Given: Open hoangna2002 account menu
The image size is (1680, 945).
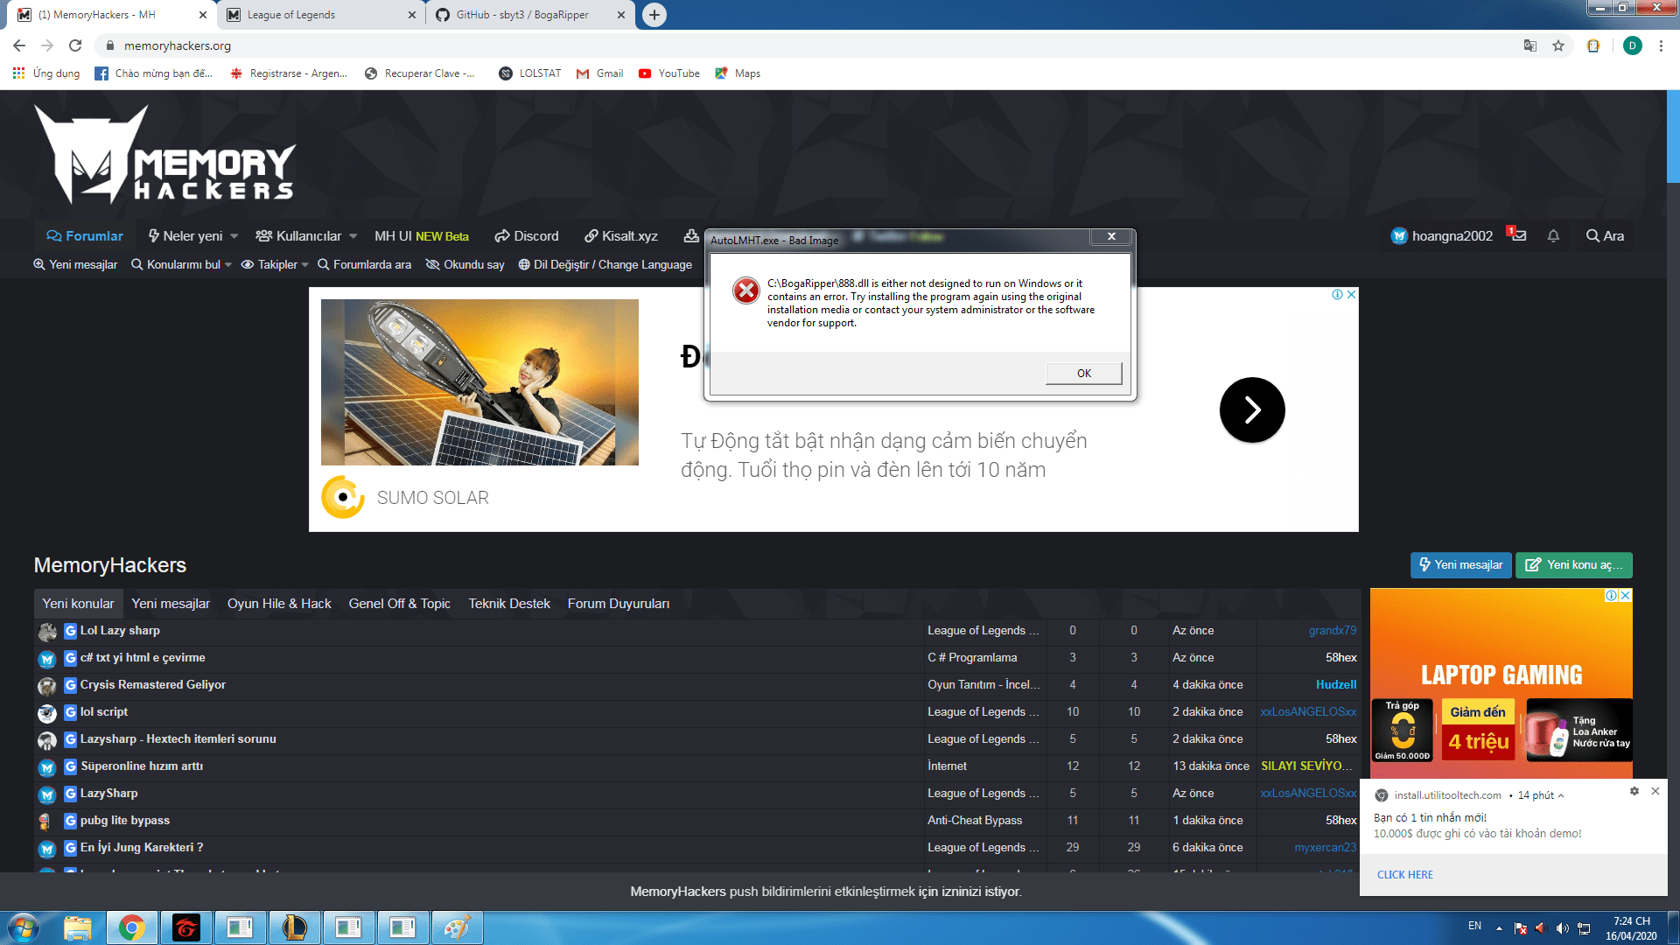Looking at the screenshot, I should pos(1442,236).
